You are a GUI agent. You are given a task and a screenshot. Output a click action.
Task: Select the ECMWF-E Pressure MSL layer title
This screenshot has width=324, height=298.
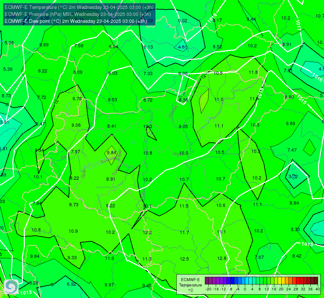(x=78, y=14)
